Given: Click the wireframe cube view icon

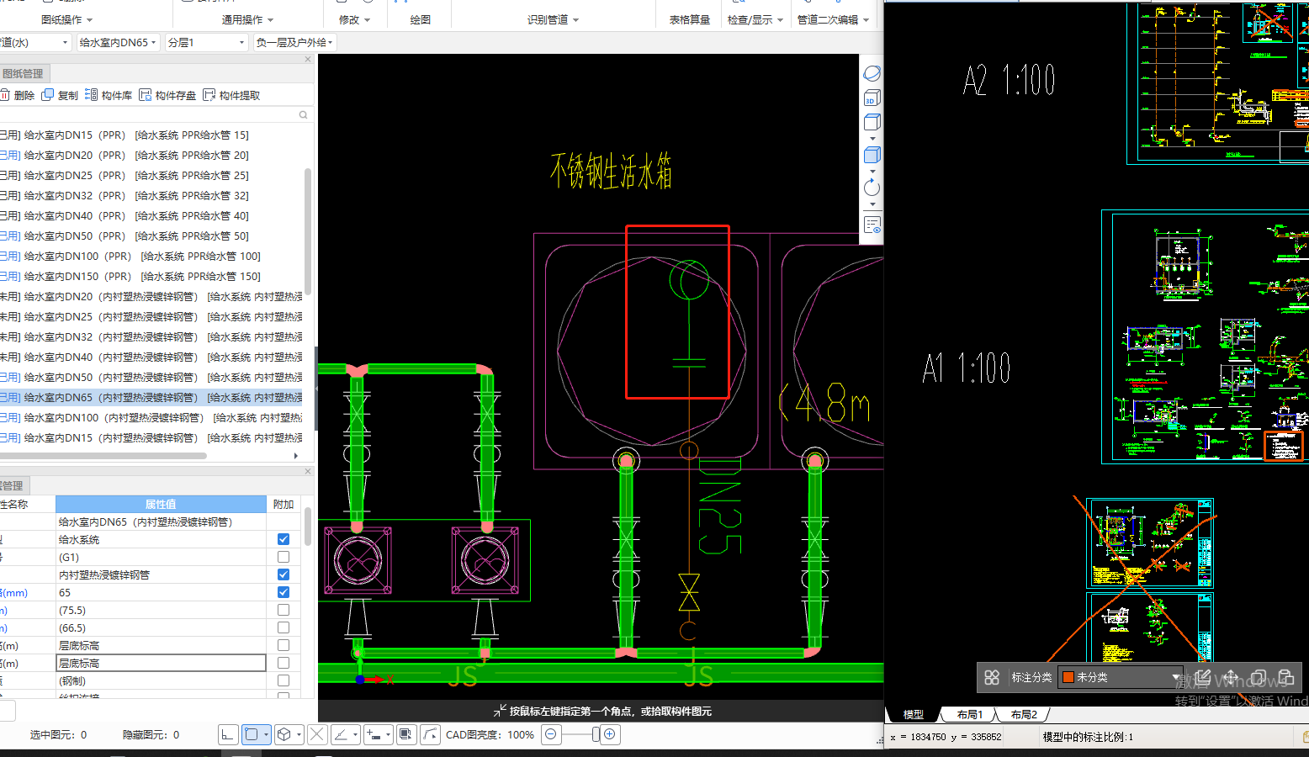Looking at the screenshot, I should [872, 122].
